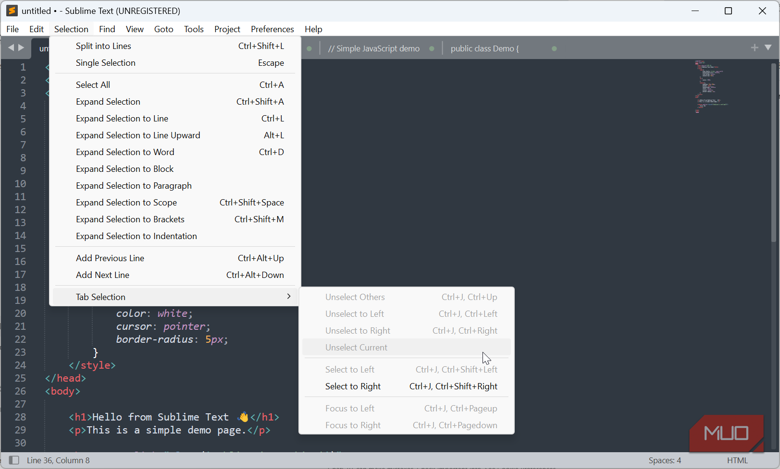Click the vertical scrollbar in editor
This screenshot has height=469, width=780.
tap(774, 153)
